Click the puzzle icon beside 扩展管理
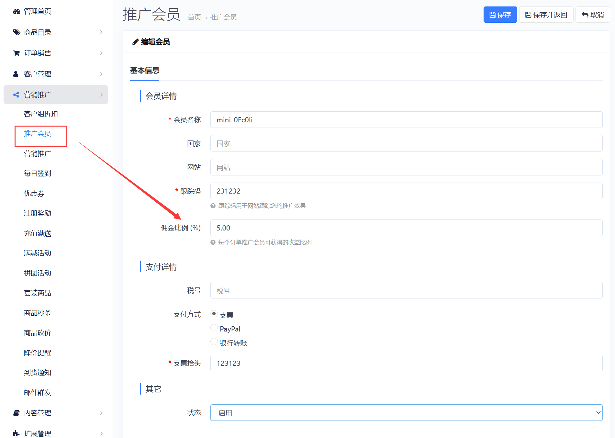This screenshot has width=615, height=438. [16, 433]
